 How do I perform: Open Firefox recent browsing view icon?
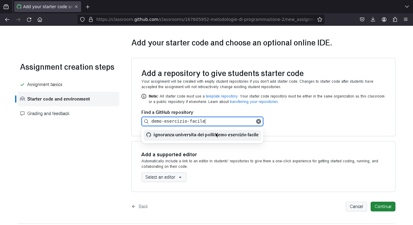coord(6,7)
